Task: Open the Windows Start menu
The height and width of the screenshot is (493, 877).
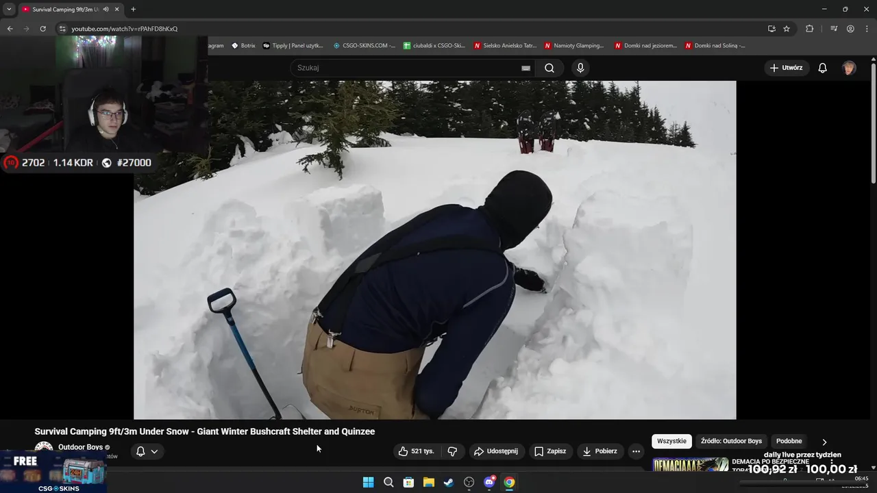Action: (x=368, y=482)
